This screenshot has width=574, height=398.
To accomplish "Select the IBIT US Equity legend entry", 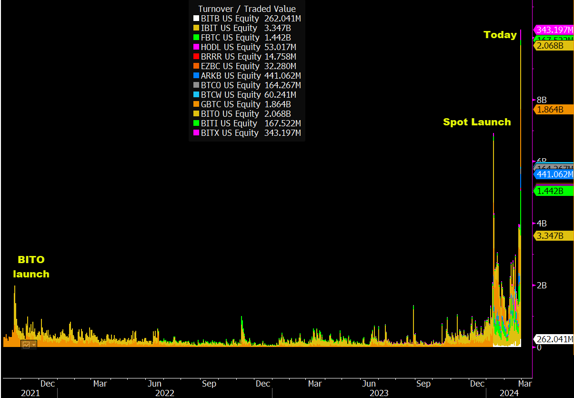I will click(229, 28).
